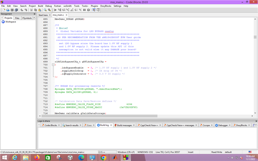Redo the last edit from the toolbar
The image size is (258, 161).
click(26, 10)
